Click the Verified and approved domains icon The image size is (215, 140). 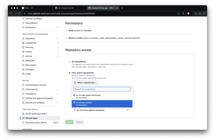pos(23,98)
